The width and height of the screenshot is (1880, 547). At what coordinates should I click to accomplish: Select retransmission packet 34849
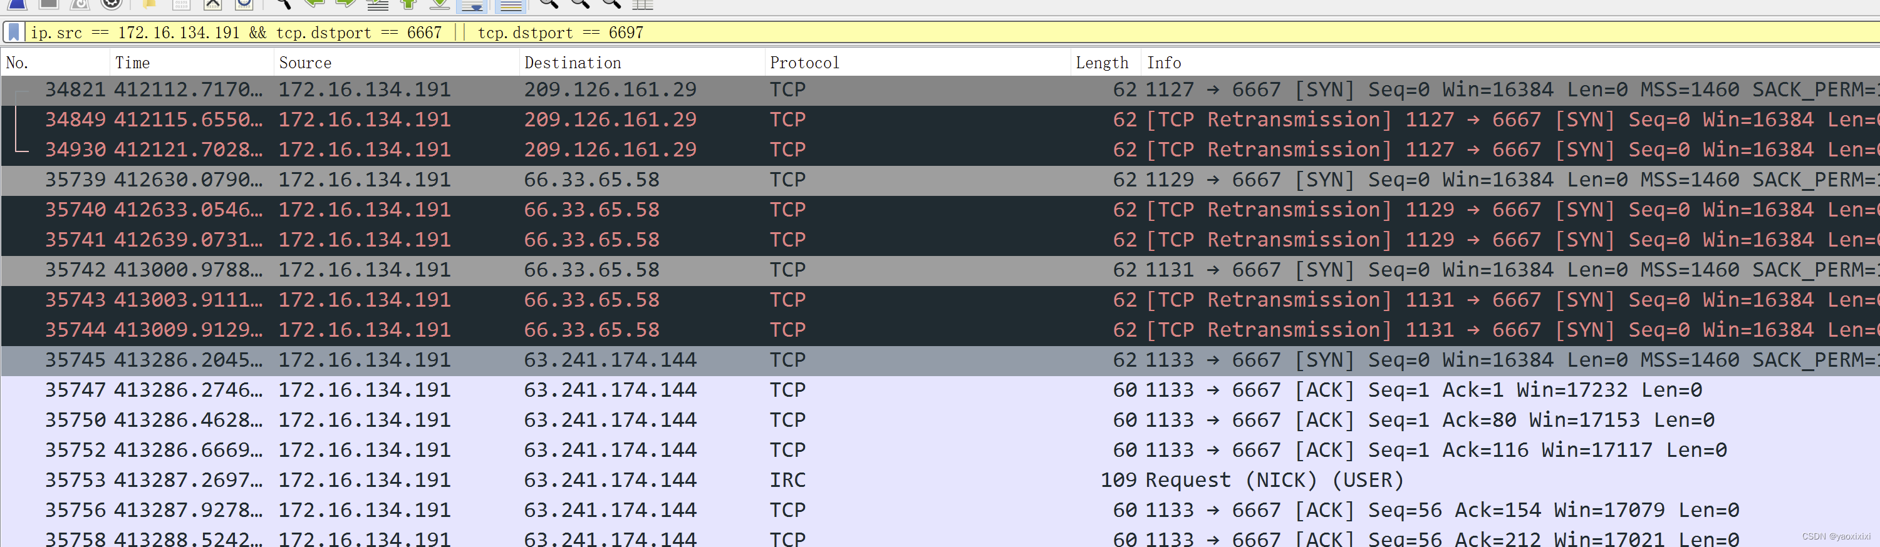940,120
